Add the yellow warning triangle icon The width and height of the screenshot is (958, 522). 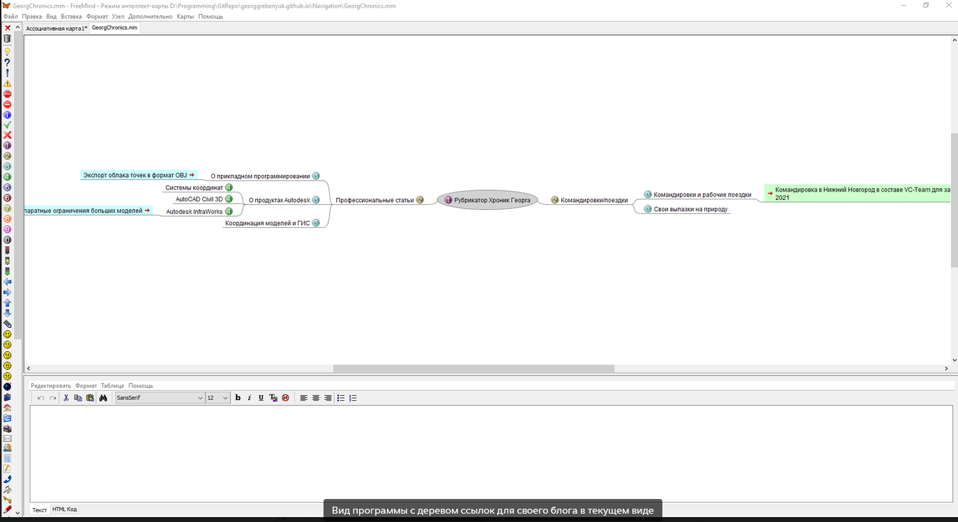pyautogui.click(x=8, y=84)
